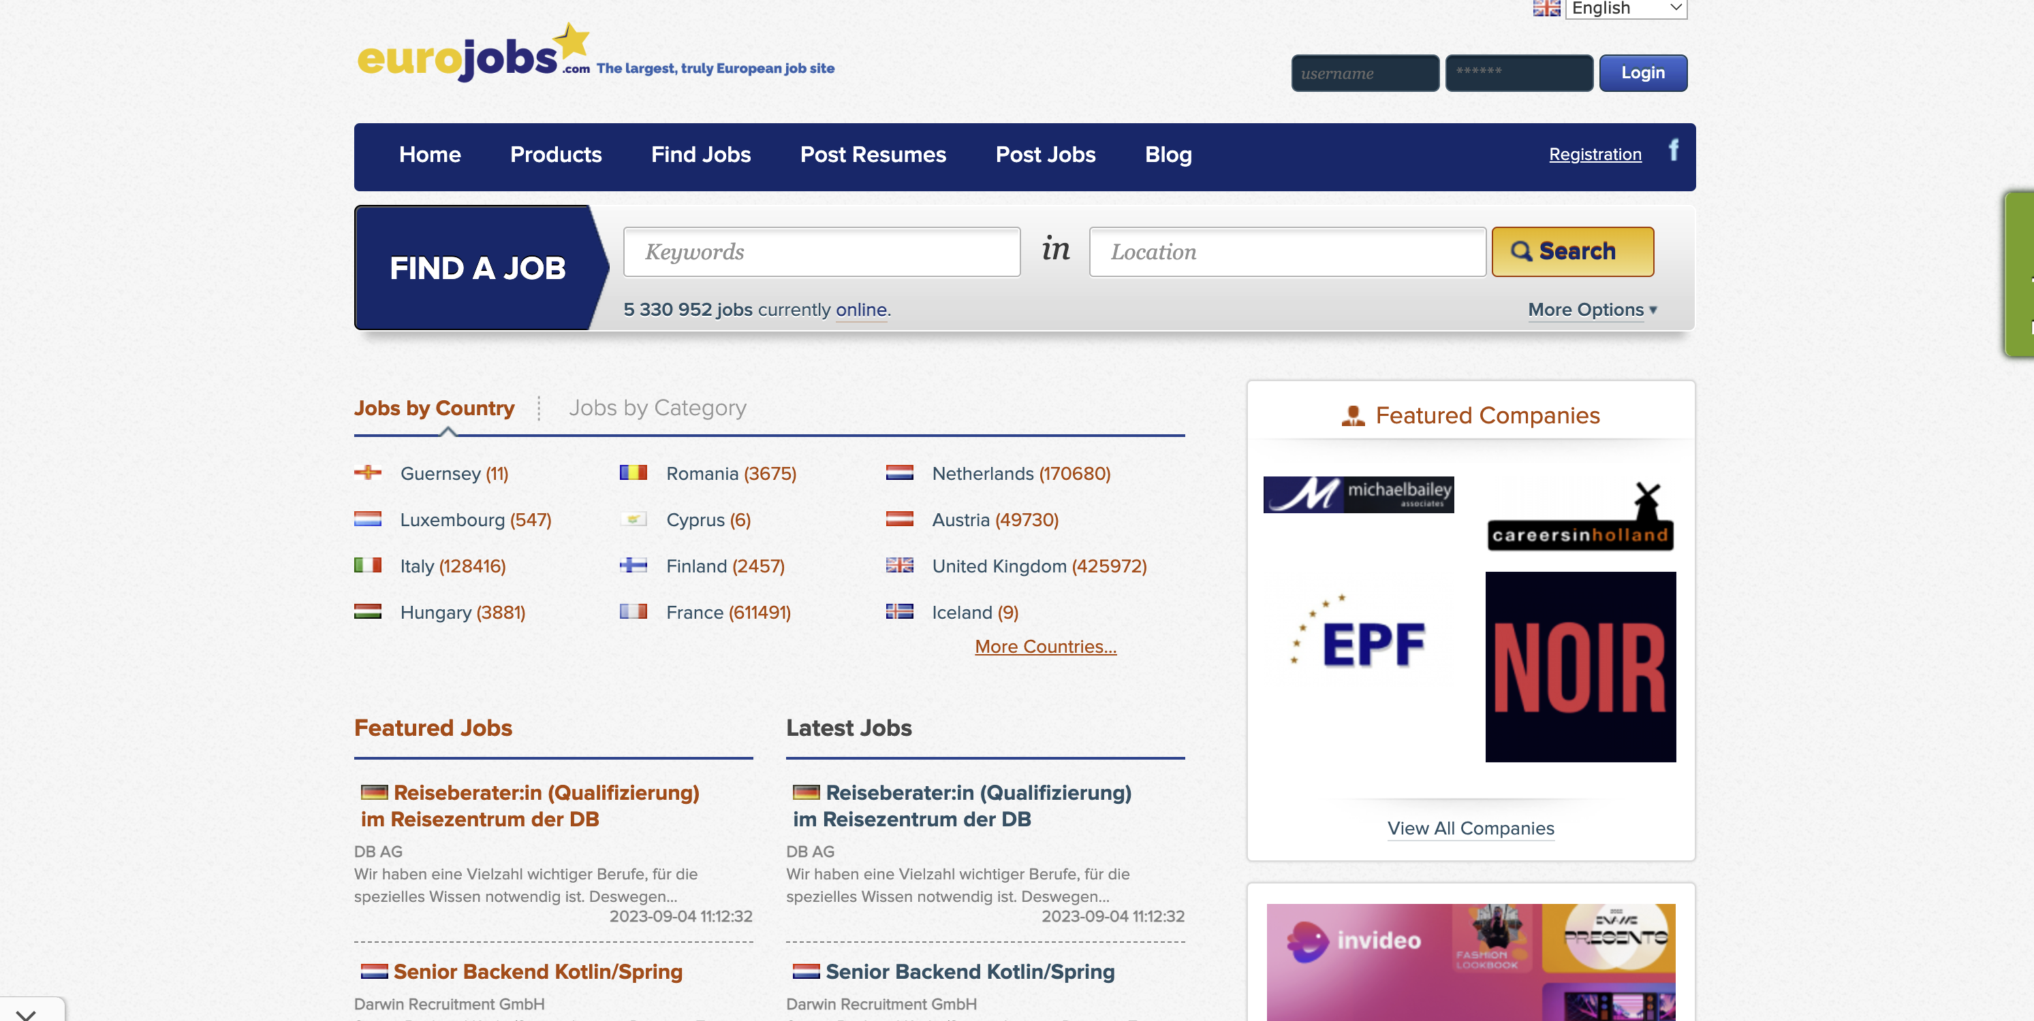Click German flag beside Latest Reiseberater job
The image size is (2034, 1021).
807,792
